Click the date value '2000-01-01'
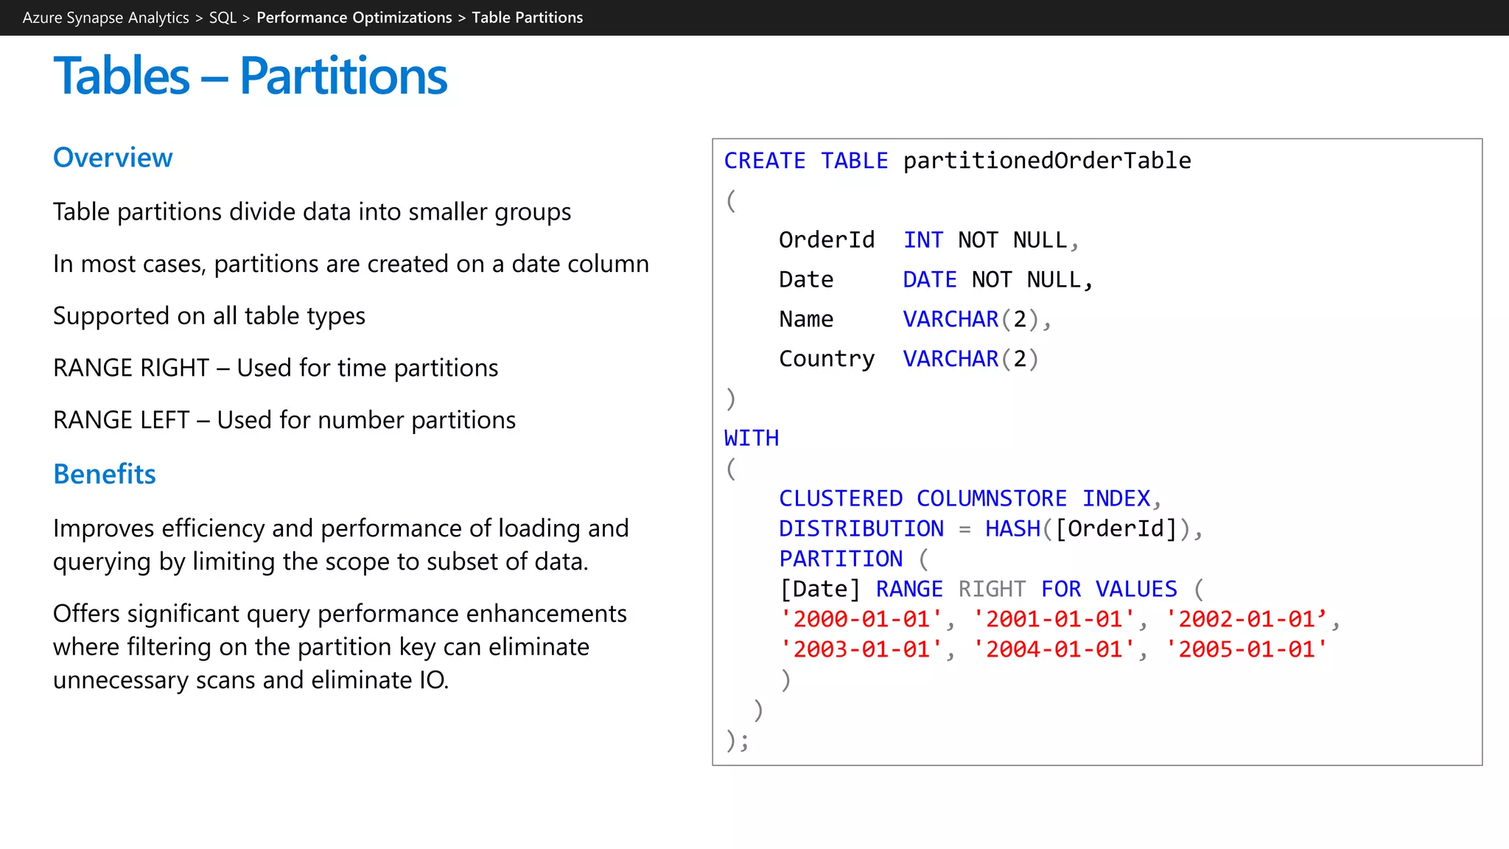The height and width of the screenshot is (849, 1509). (x=861, y=620)
